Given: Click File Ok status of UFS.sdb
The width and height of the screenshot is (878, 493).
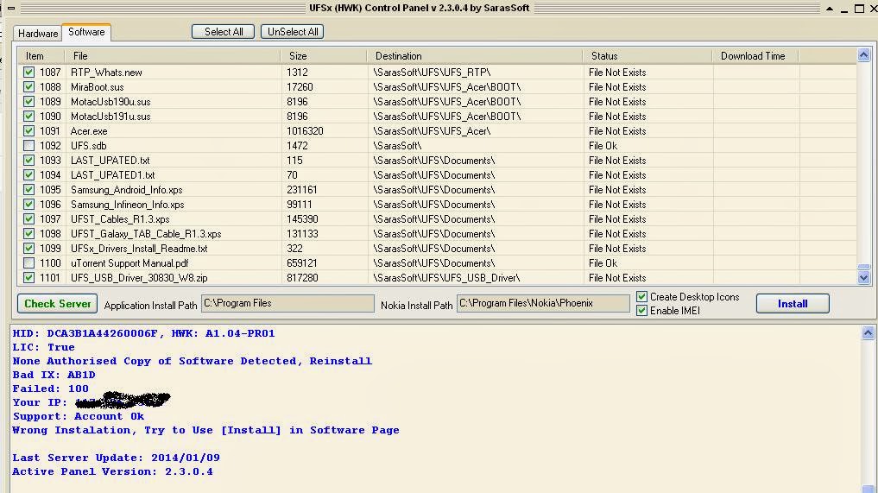Looking at the screenshot, I should point(603,146).
